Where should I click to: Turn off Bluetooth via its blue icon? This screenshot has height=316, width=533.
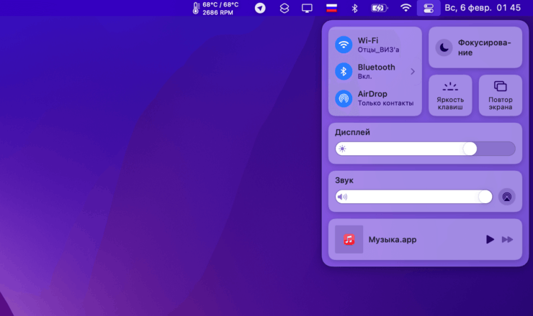[x=344, y=71]
